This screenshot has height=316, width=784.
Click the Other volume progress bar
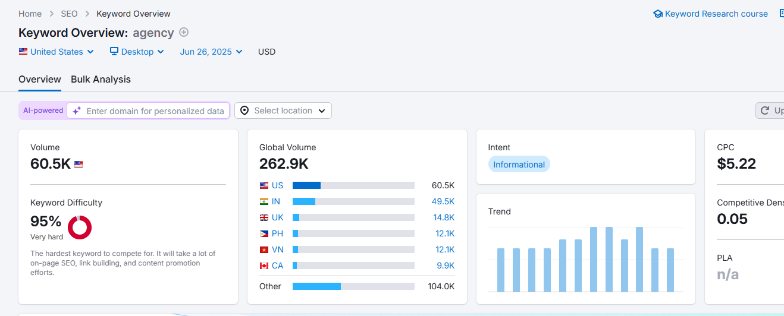tap(353, 286)
